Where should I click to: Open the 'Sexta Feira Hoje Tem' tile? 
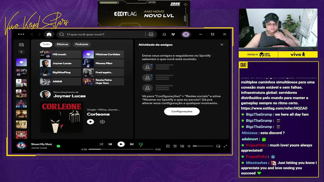[104, 81]
